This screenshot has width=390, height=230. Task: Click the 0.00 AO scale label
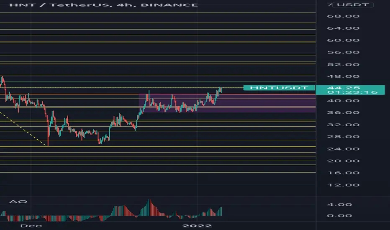pyautogui.click(x=339, y=216)
